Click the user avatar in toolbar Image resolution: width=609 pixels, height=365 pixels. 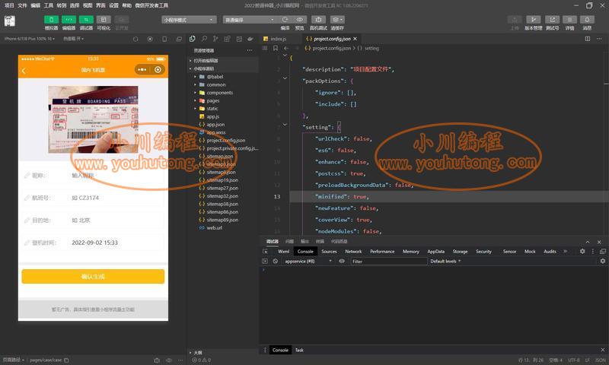pos(10,21)
